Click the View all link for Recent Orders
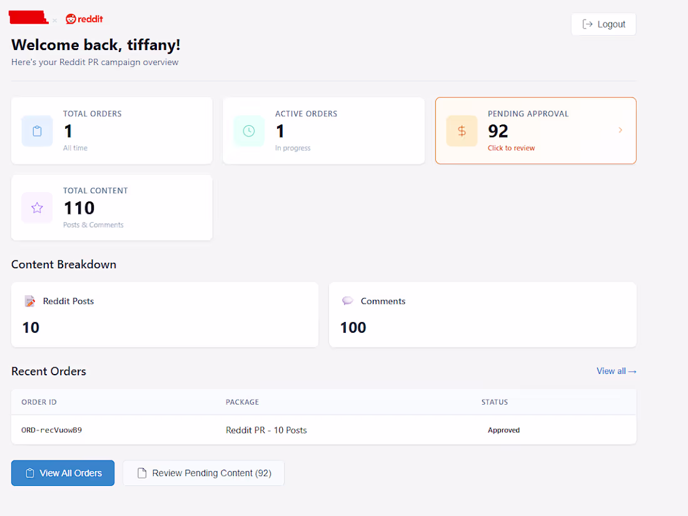This screenshot has width=688, height=516. pos(616,371)
